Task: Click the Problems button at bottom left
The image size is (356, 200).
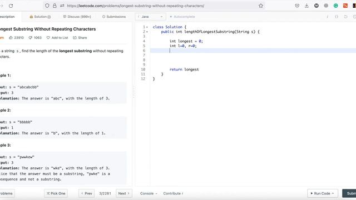Action: click(x=7, y=193)
